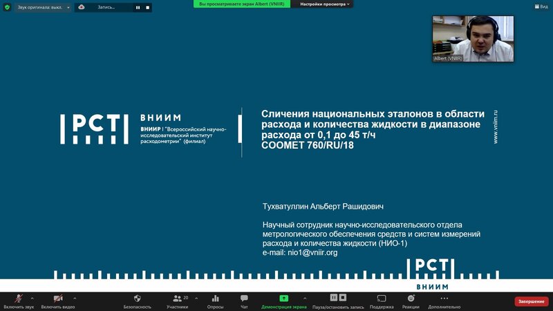
Task: Open the Чат chat panel
Action: point(244,298)
